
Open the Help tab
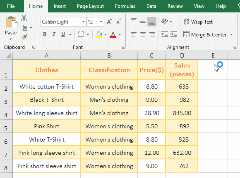pos(221,6)
